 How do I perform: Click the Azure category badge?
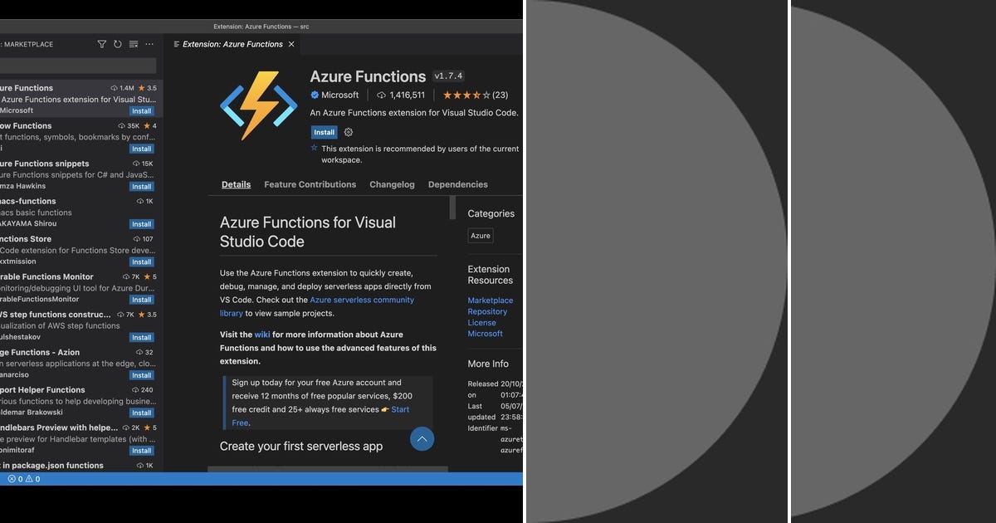point(480,235)
